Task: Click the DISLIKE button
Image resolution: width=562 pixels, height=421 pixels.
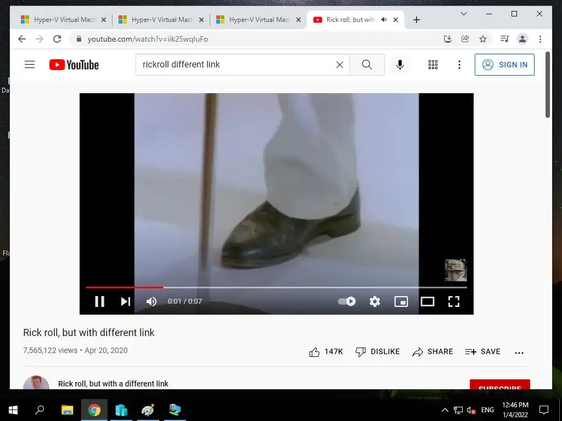Action: click(x=378, y=352)
